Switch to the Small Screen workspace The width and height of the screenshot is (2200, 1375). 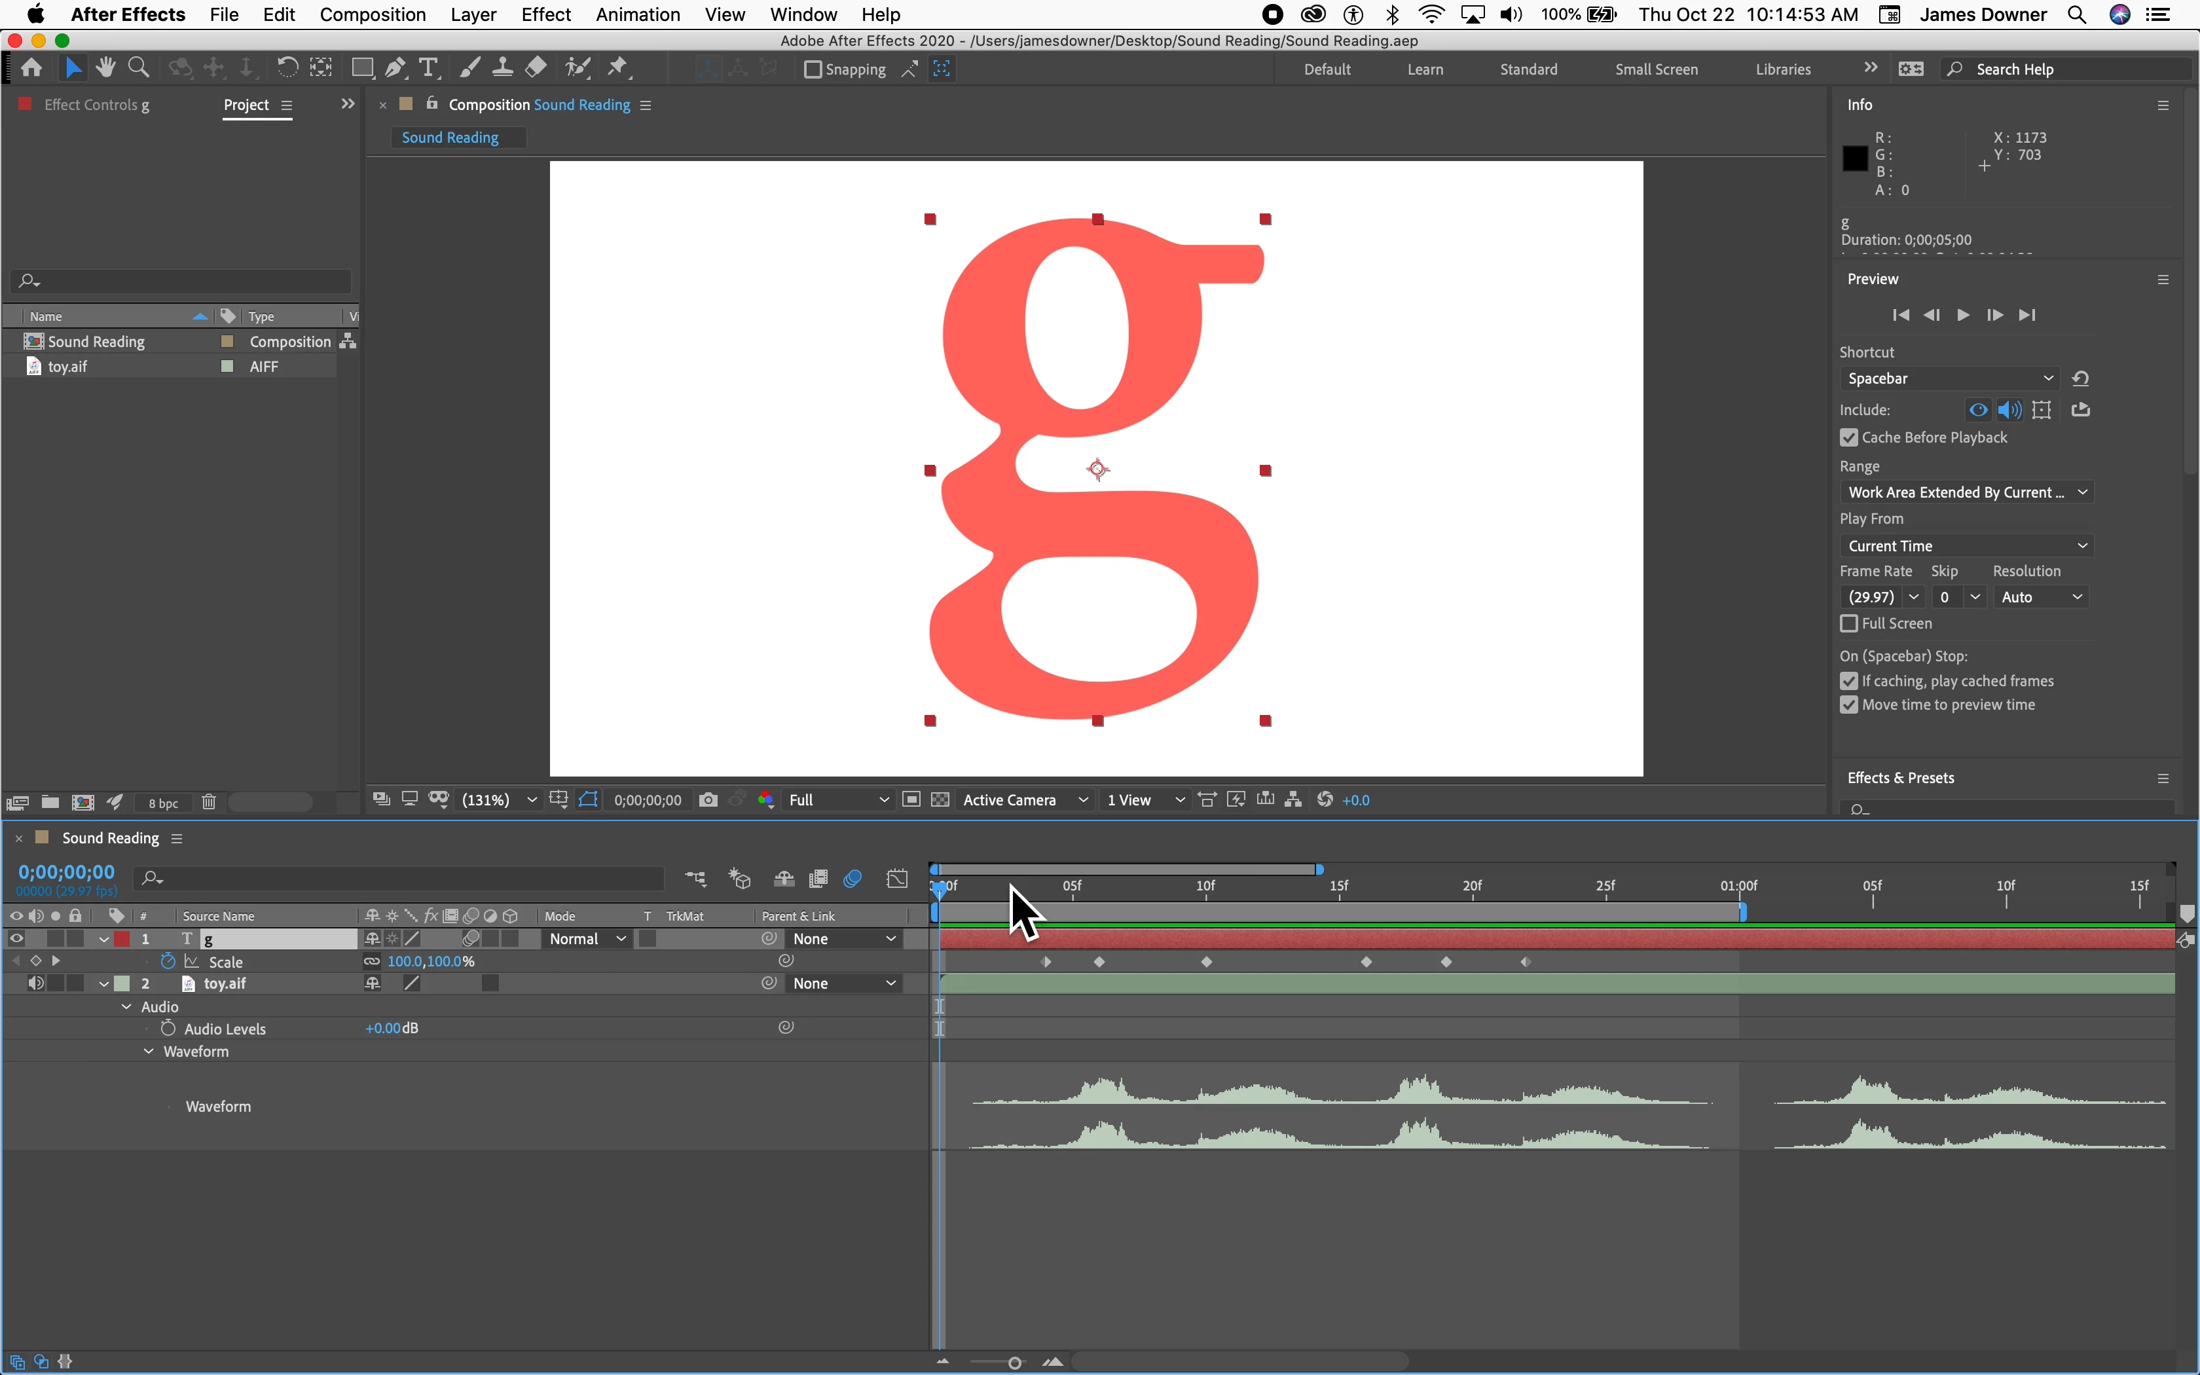1655,69
